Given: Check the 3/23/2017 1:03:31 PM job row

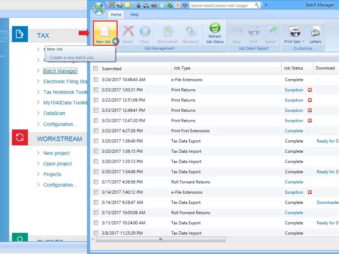Looking at the screenshot, I should pos(96,90).
